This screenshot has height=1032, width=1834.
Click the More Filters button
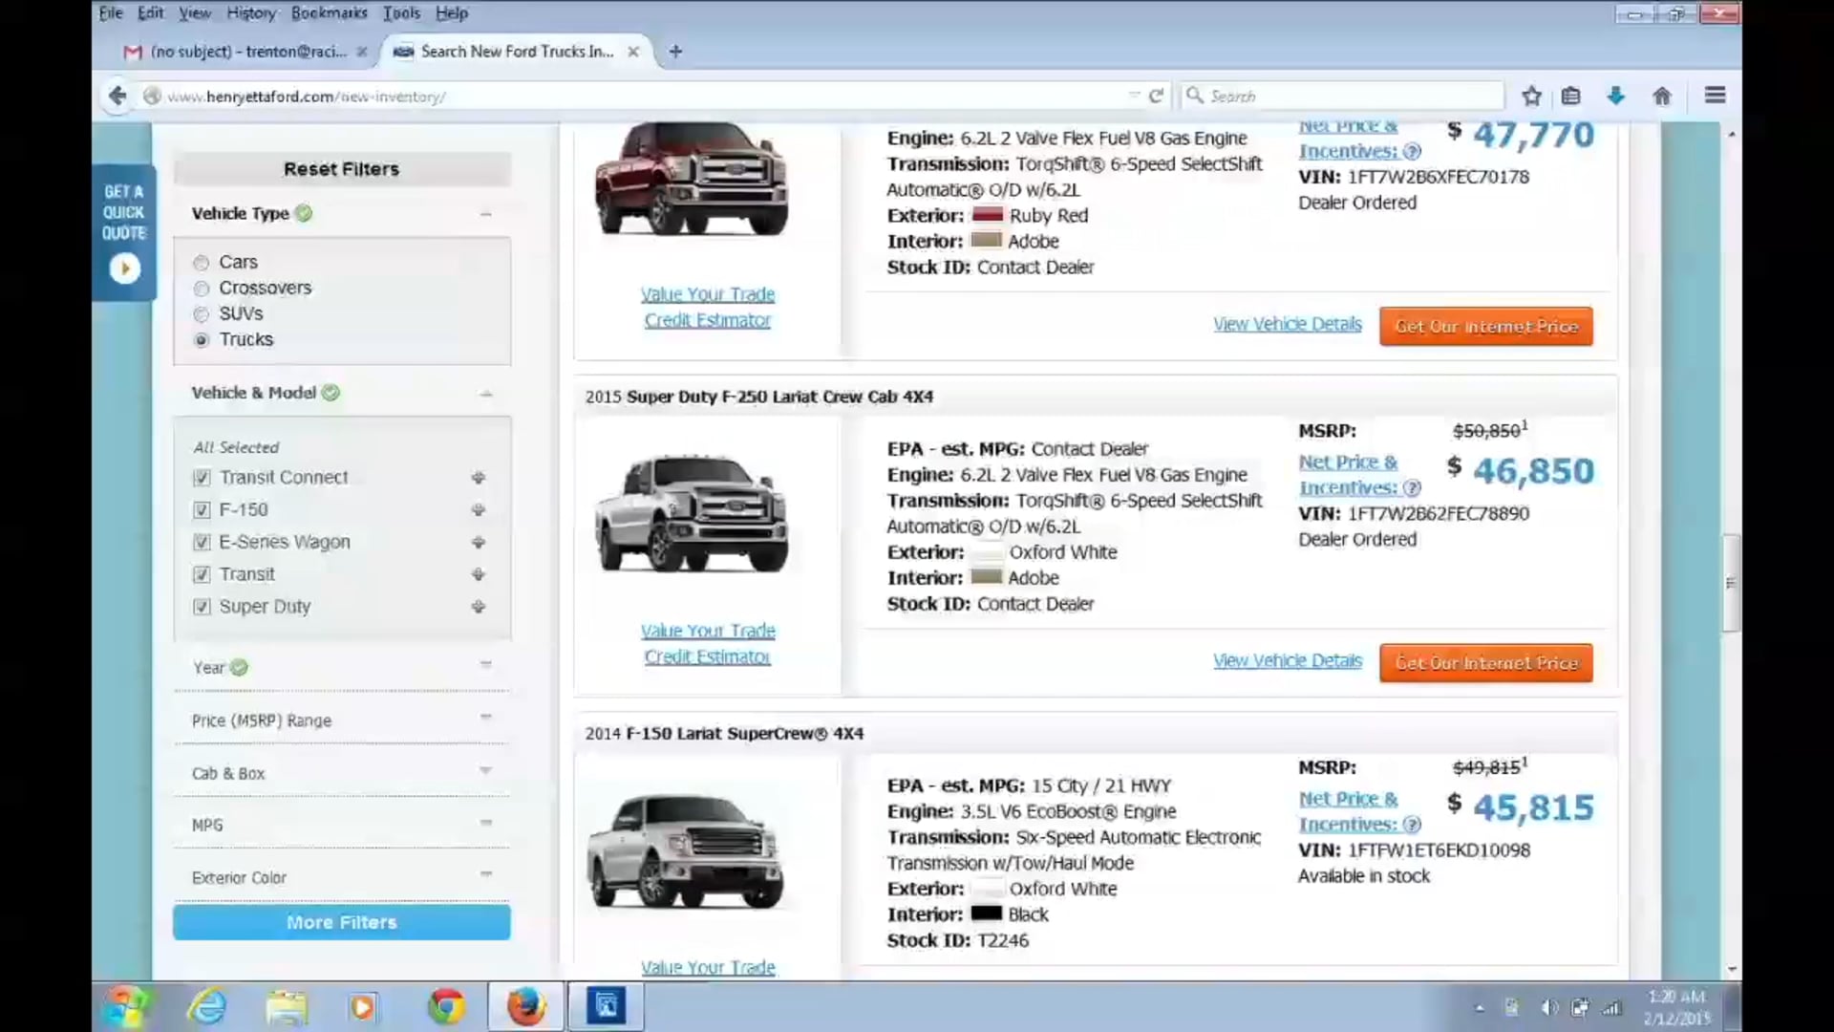[341, 922]
